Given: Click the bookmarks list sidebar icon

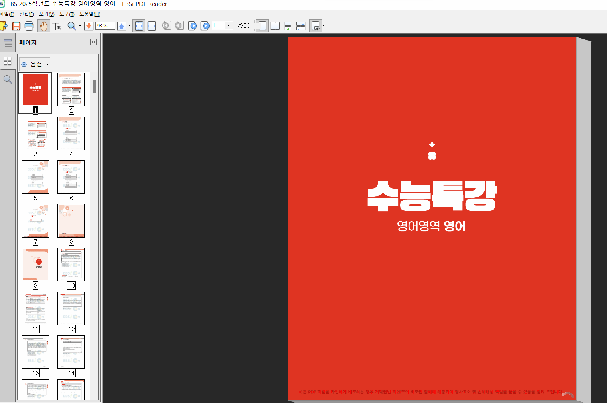Looking at the screenshot, I should point(8,43).
